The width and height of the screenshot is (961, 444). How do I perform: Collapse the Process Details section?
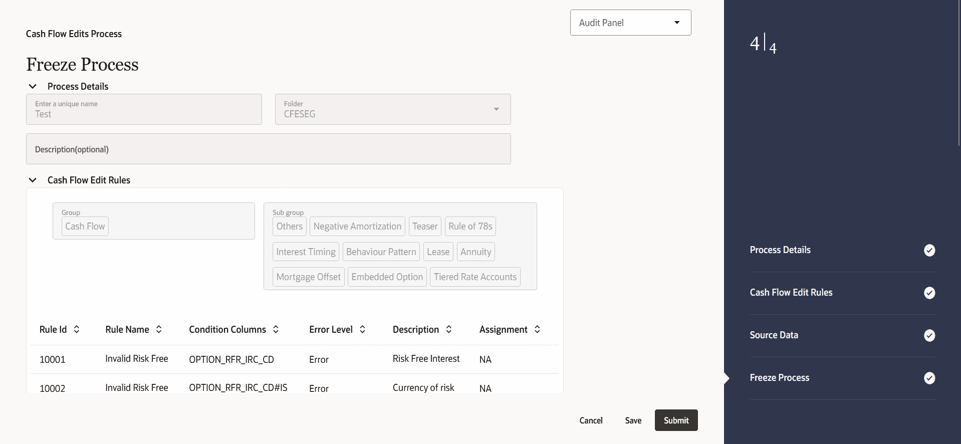tap(33, 86)
